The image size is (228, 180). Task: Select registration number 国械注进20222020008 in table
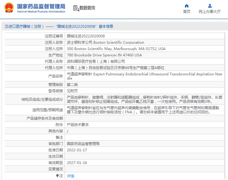click(86, 36)
